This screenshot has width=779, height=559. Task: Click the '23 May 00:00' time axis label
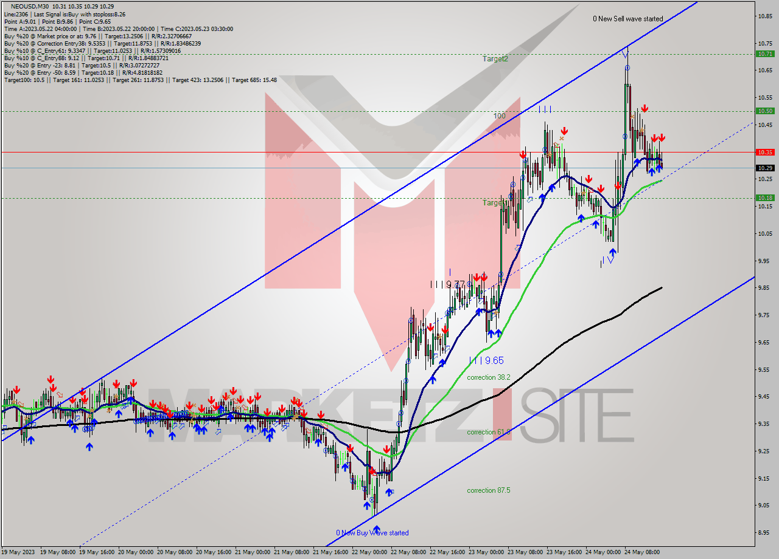coord(486,552)
